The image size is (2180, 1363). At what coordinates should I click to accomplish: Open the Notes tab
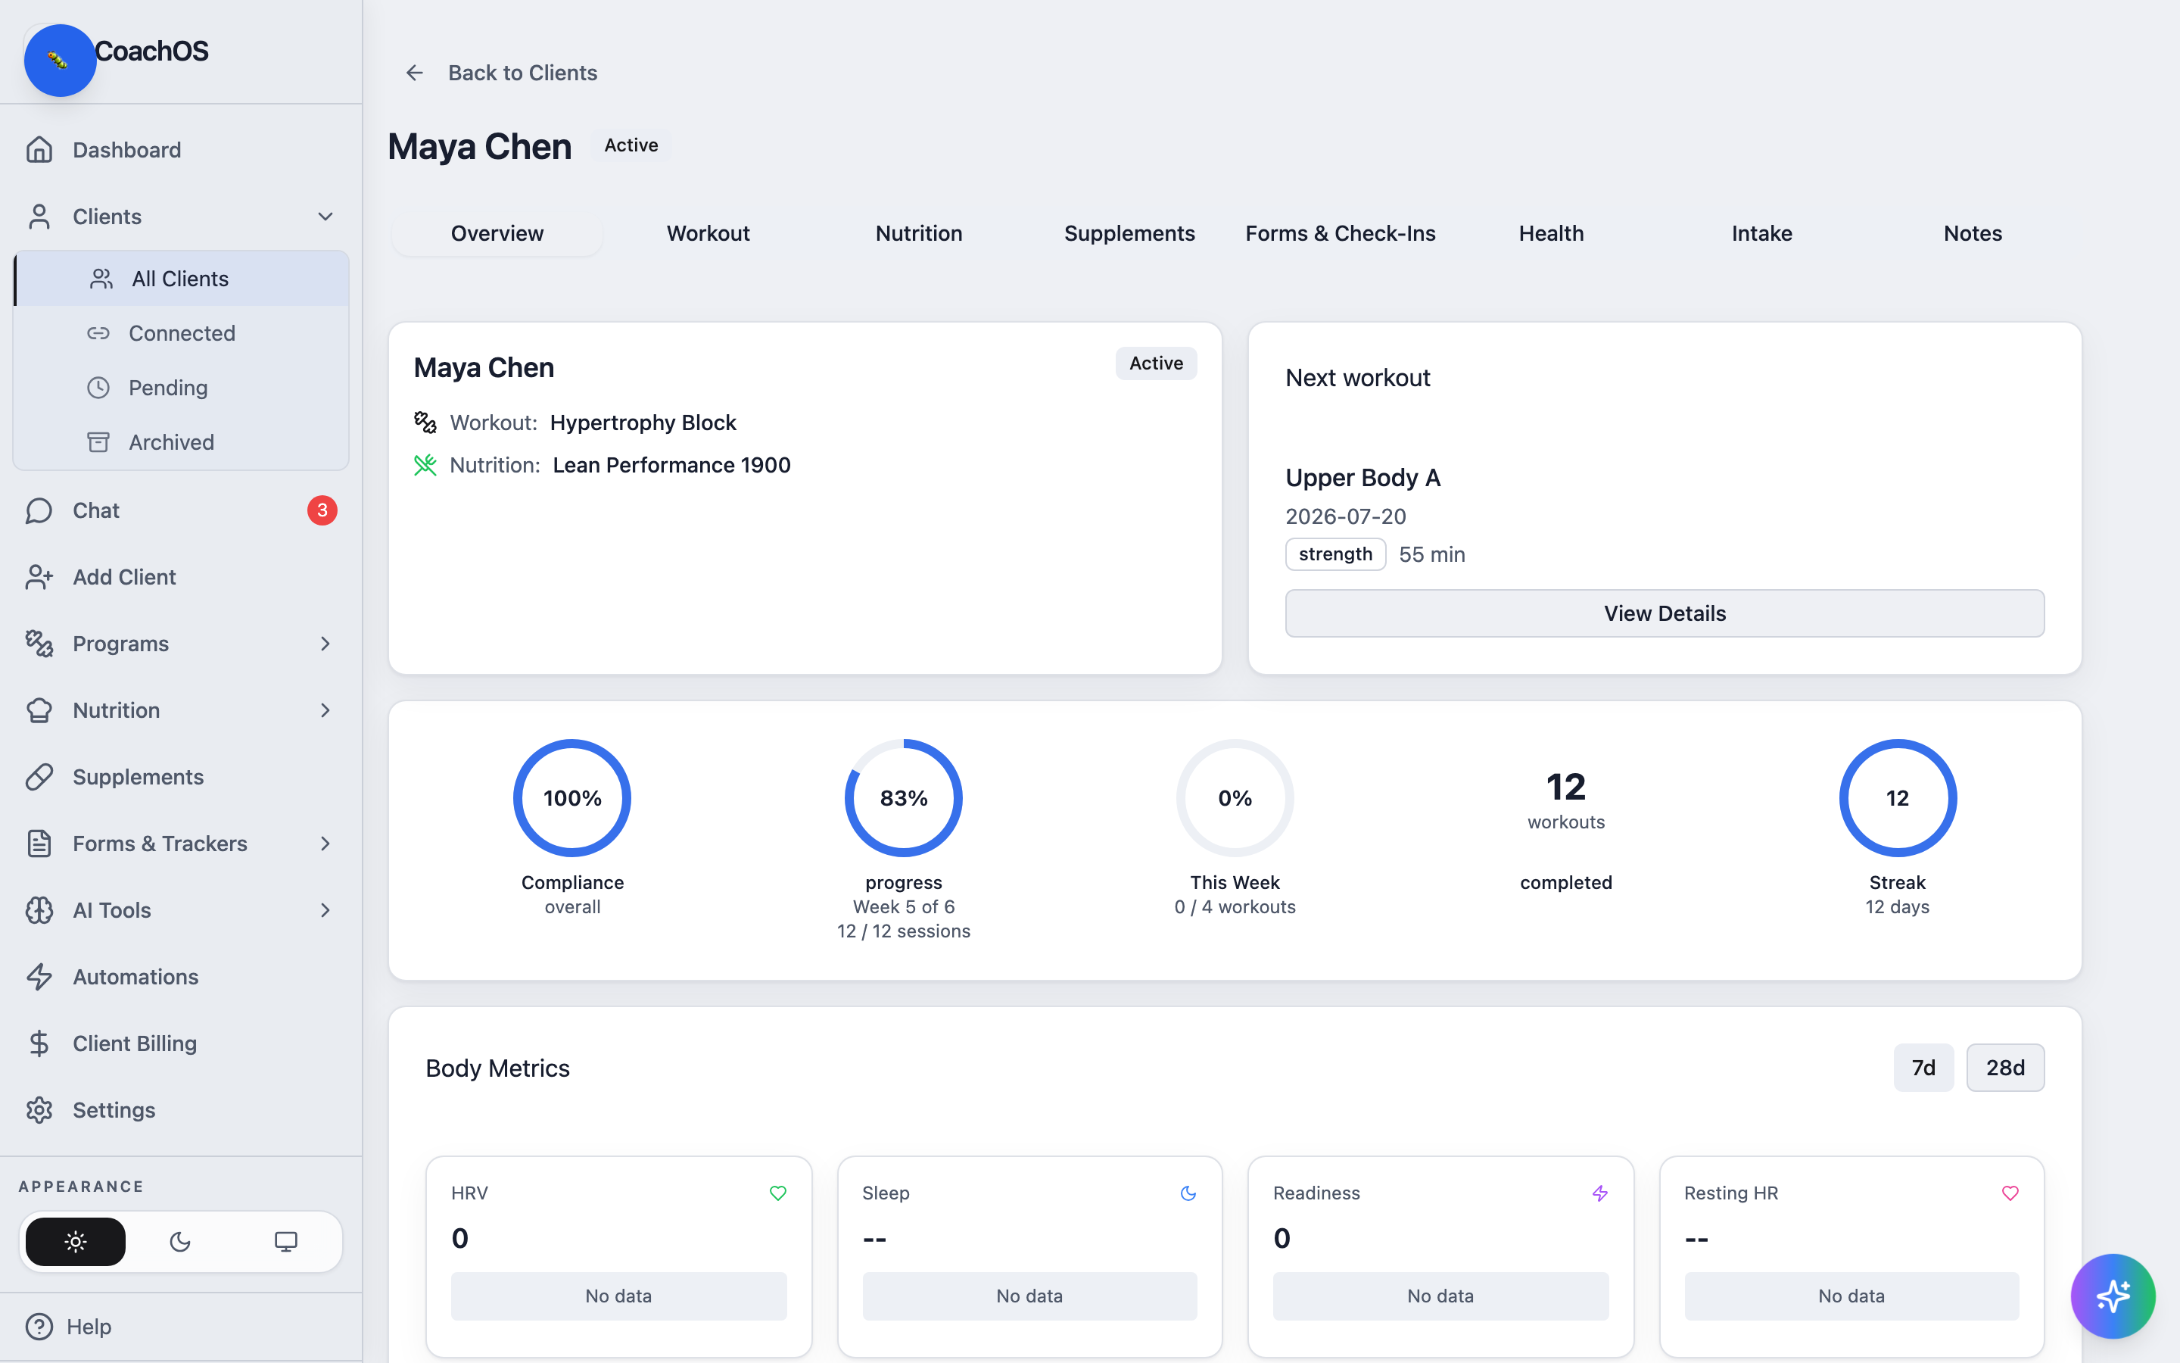point(1973,233)
